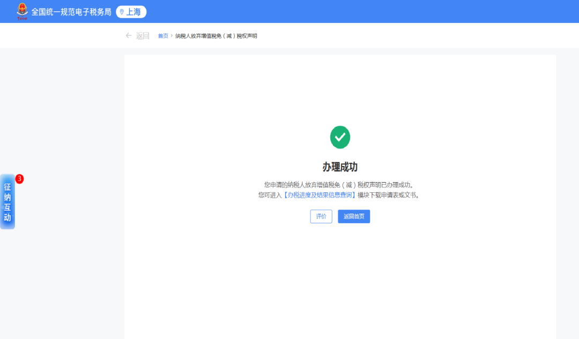
Task: Open the 征纳互动 side panel
Action: [x=8, y=202]
